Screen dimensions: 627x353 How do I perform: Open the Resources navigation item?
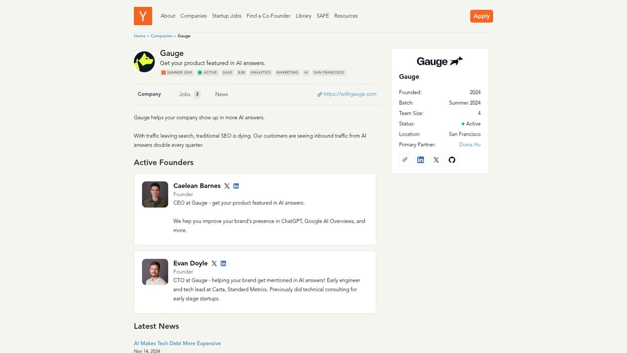tap(346, 16)
